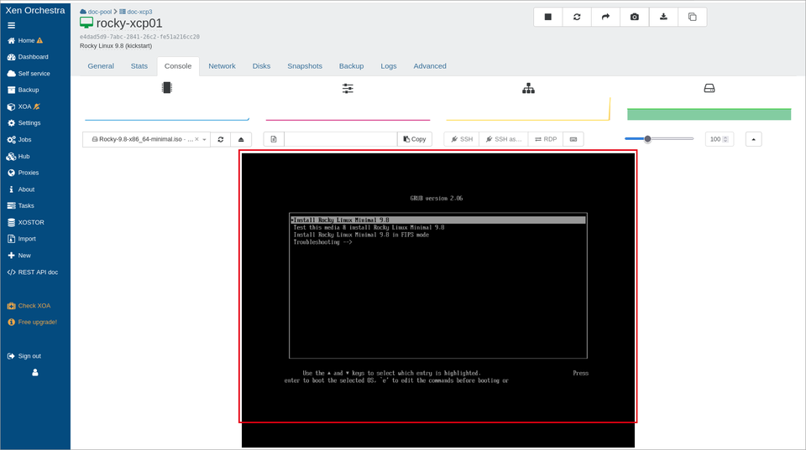Open Dashboard in the sidebar
This screenshot has height=450, width=806.
pos(28,57)
